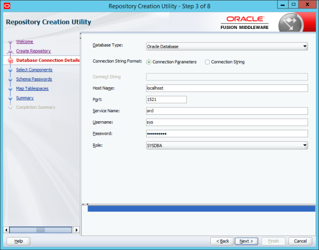Click the sidebar horizontal scrollbar thumb
The height and width of the screenshot is (250, 319).
pos(40,230)
